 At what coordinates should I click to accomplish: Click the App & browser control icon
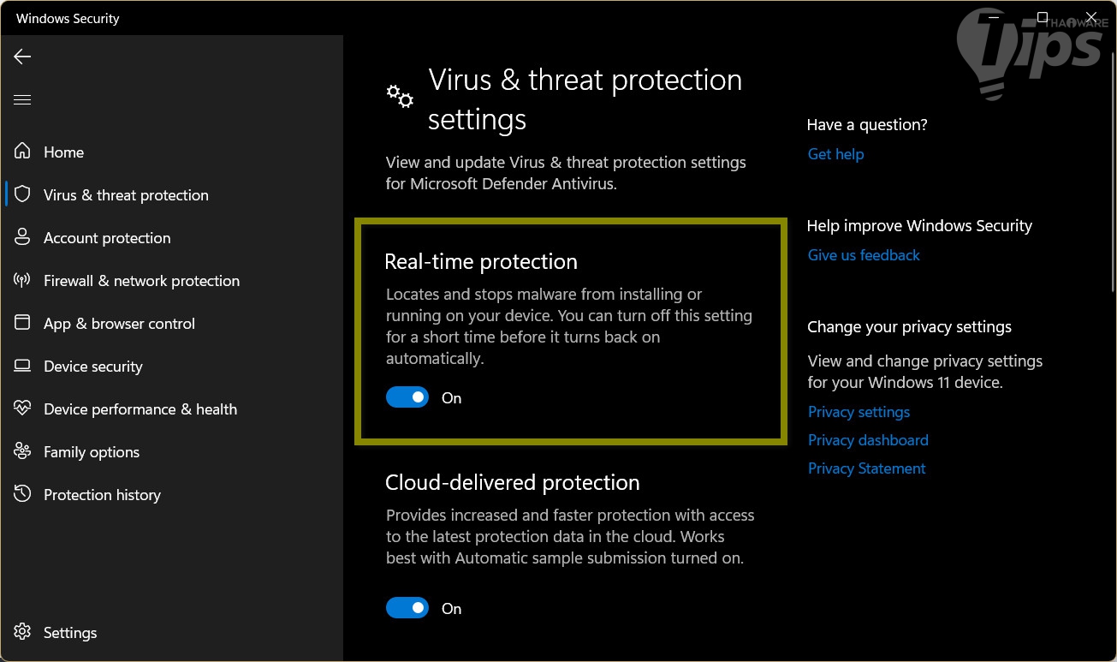[x=22, y=324]
